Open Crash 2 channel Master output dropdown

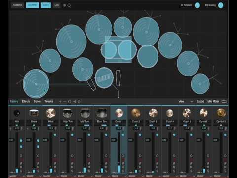136,176
